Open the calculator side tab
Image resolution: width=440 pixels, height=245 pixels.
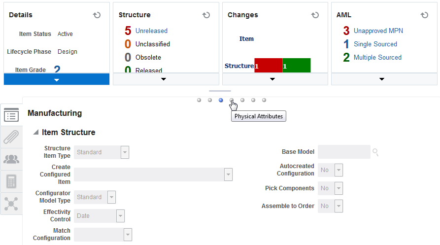tap(11, 181)
